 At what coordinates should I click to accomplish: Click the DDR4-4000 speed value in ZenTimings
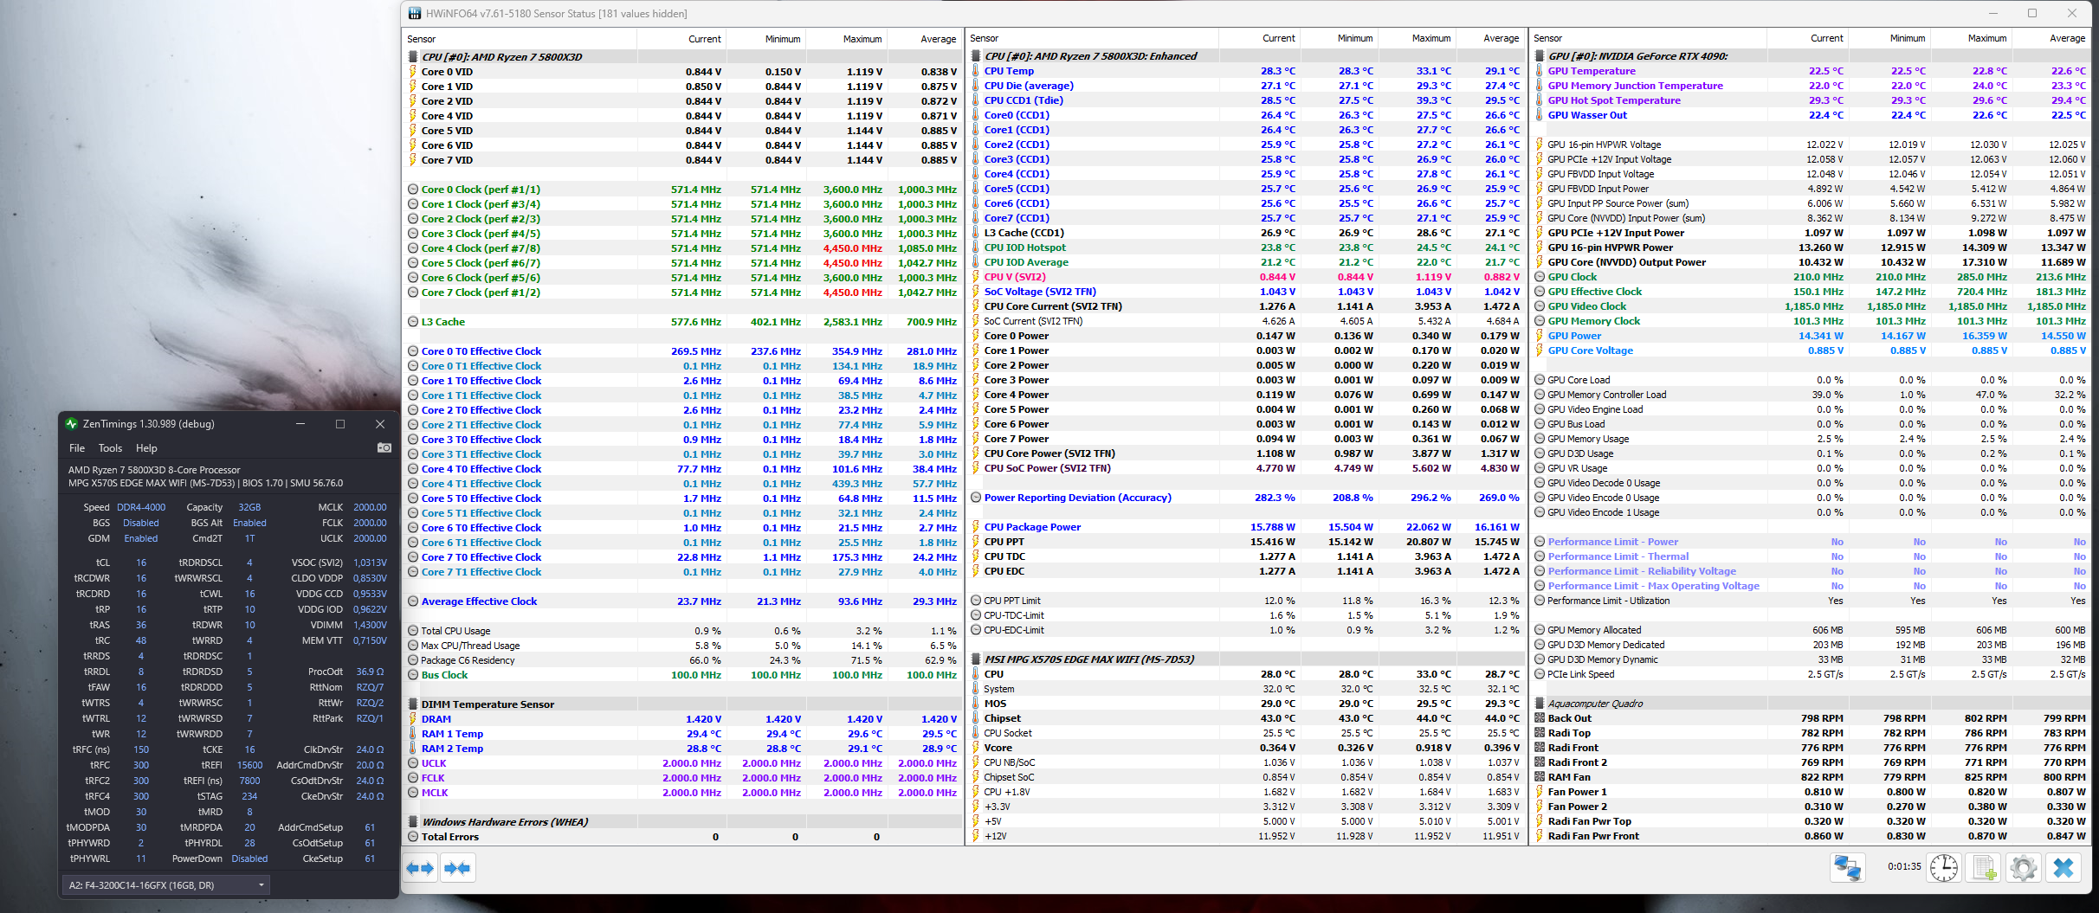(141, 507)
